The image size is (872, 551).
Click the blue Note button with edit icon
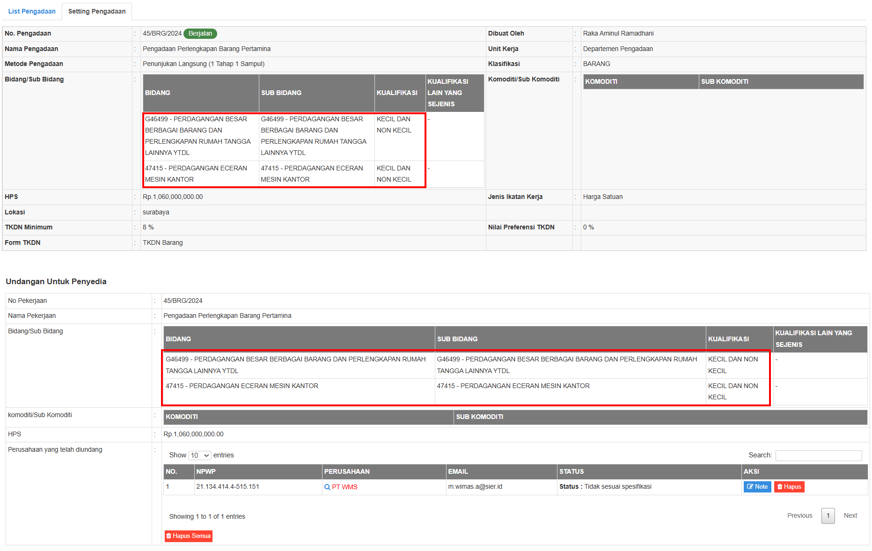tap(757, 487)
